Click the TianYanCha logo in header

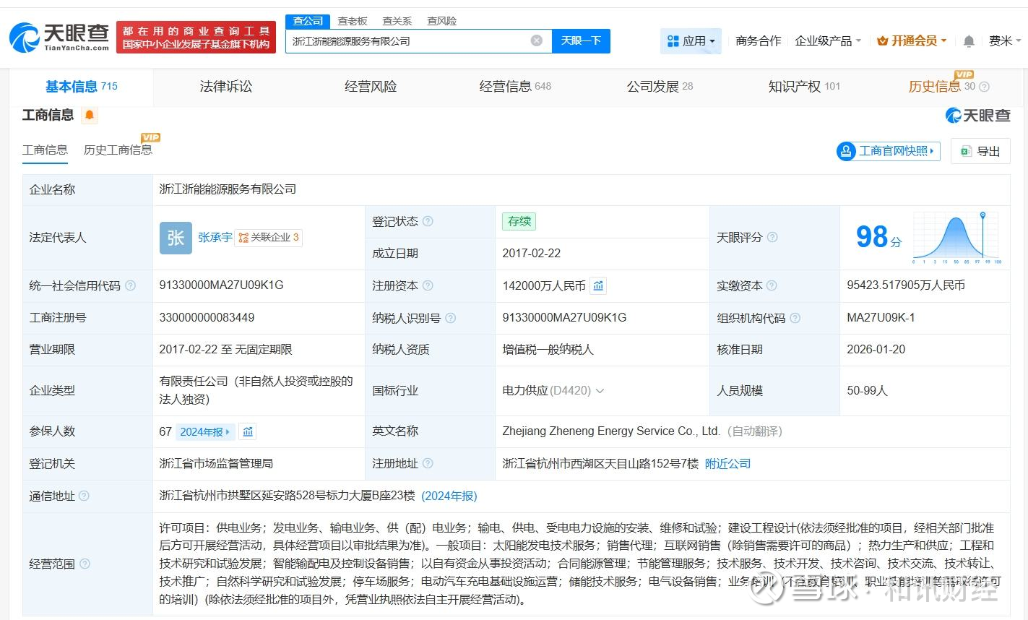click(59, 37)
